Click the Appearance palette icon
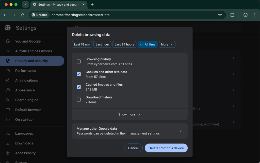 pos(8,90)
